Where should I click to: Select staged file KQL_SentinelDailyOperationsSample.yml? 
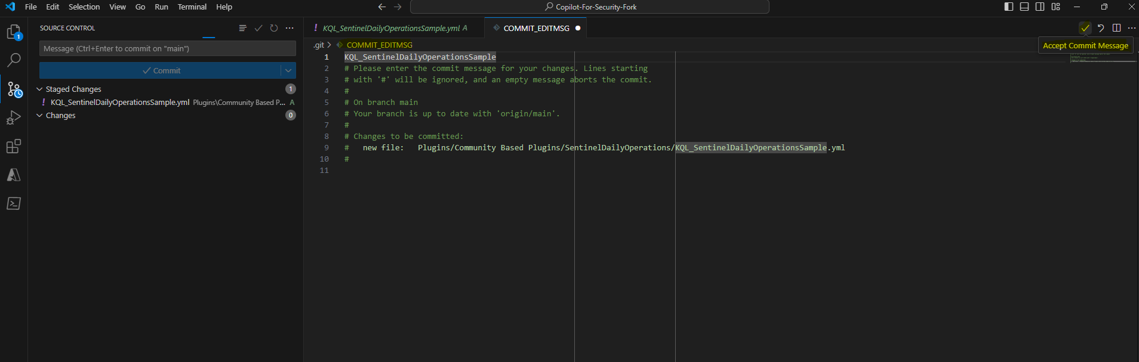[119, 102]
